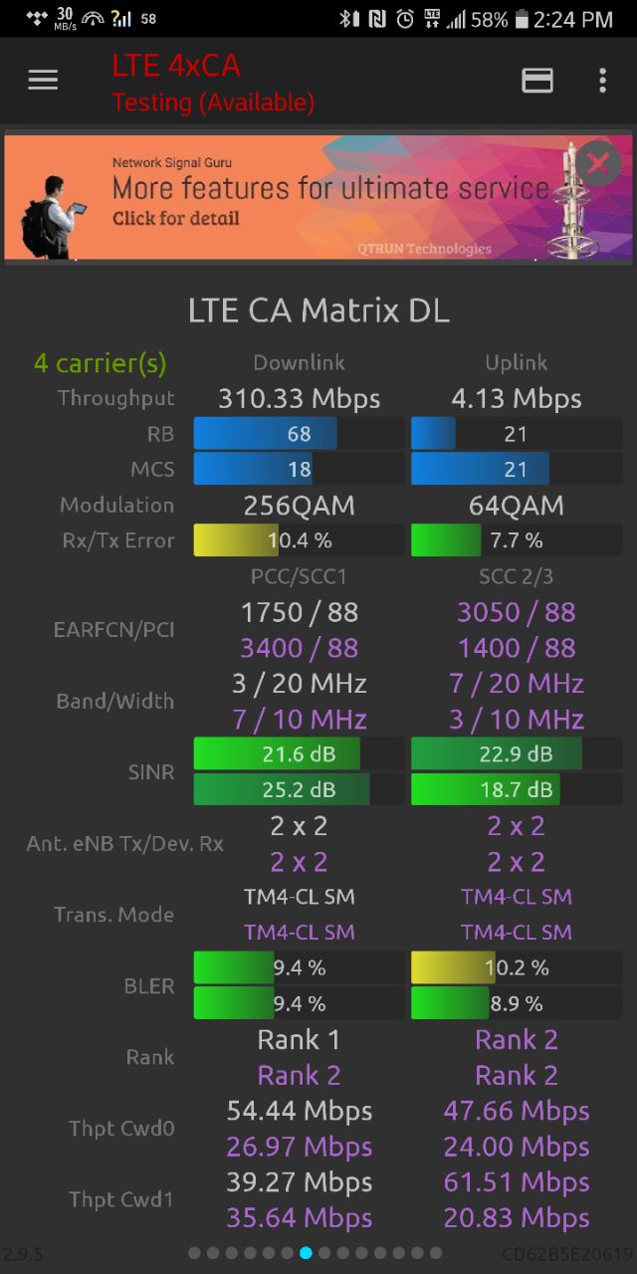Tap the LTE 4xCA title text
This screenshot has width=637, height=1274.
175,66
